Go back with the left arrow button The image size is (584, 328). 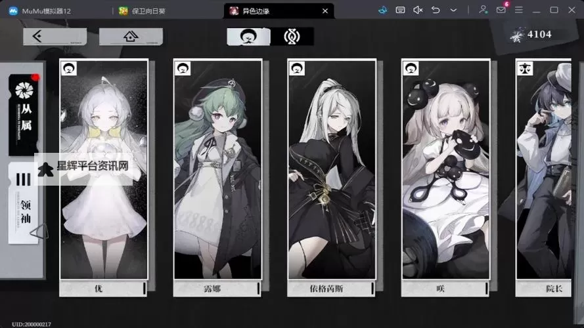[55, 37]
